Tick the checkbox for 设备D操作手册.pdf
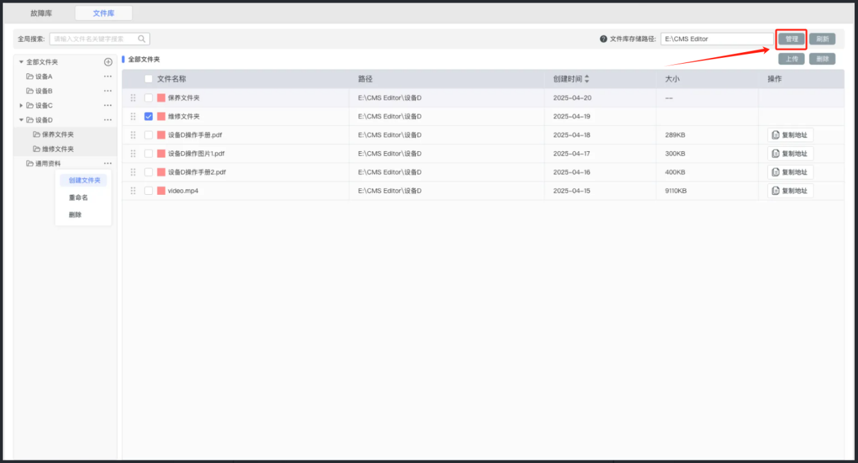This screenshot has width=858, height=463. pos(148,135)
